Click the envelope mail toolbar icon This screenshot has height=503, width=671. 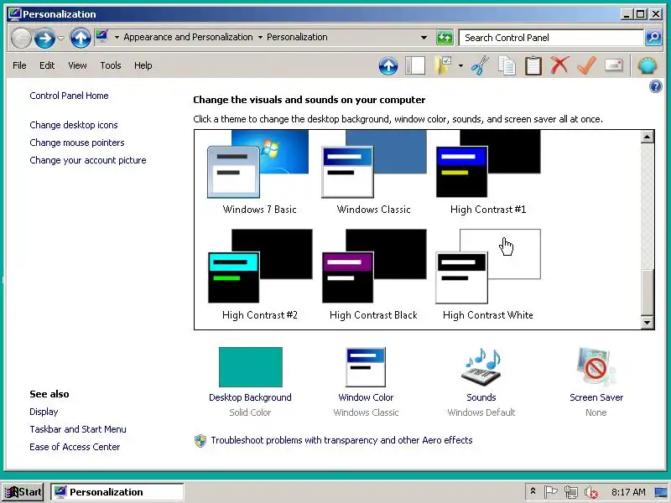point(614,65)
